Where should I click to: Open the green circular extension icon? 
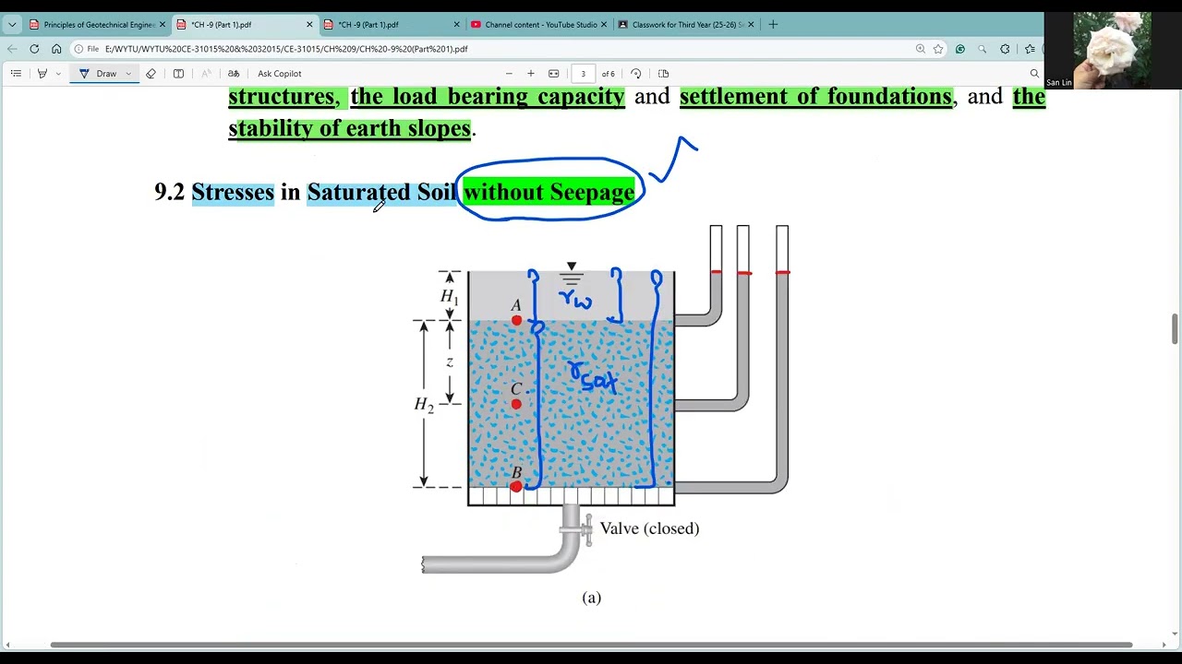click(960, 49)
